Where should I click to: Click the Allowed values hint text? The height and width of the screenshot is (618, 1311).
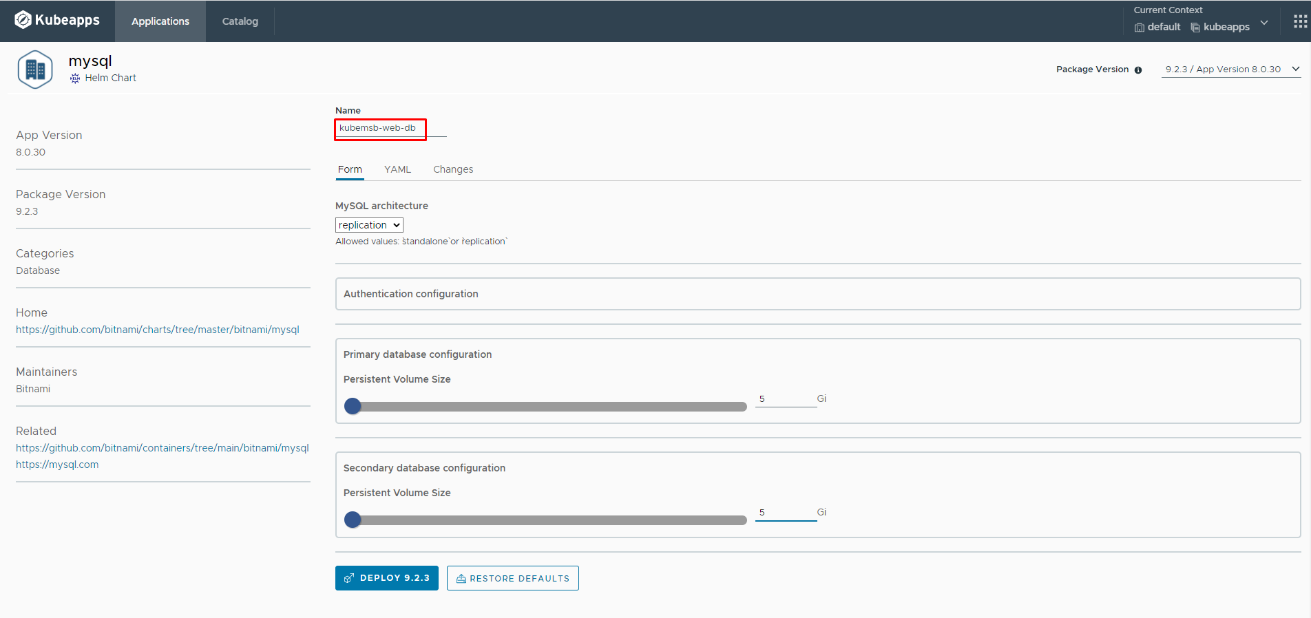[421, 242]
